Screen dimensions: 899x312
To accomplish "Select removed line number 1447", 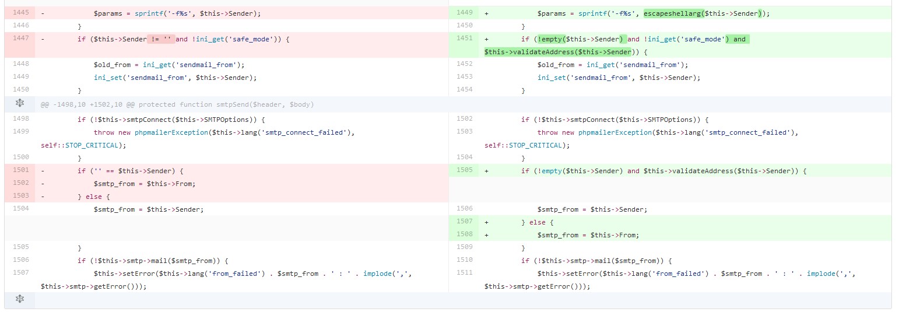I will coord(20,38).
